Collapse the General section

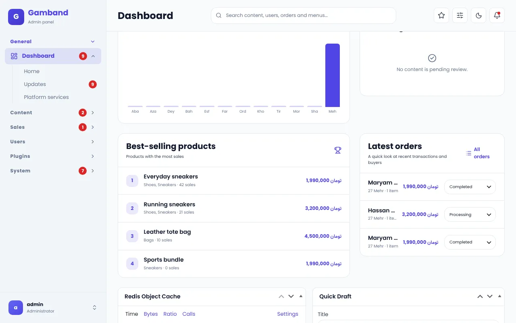click(x=93, y=42)
